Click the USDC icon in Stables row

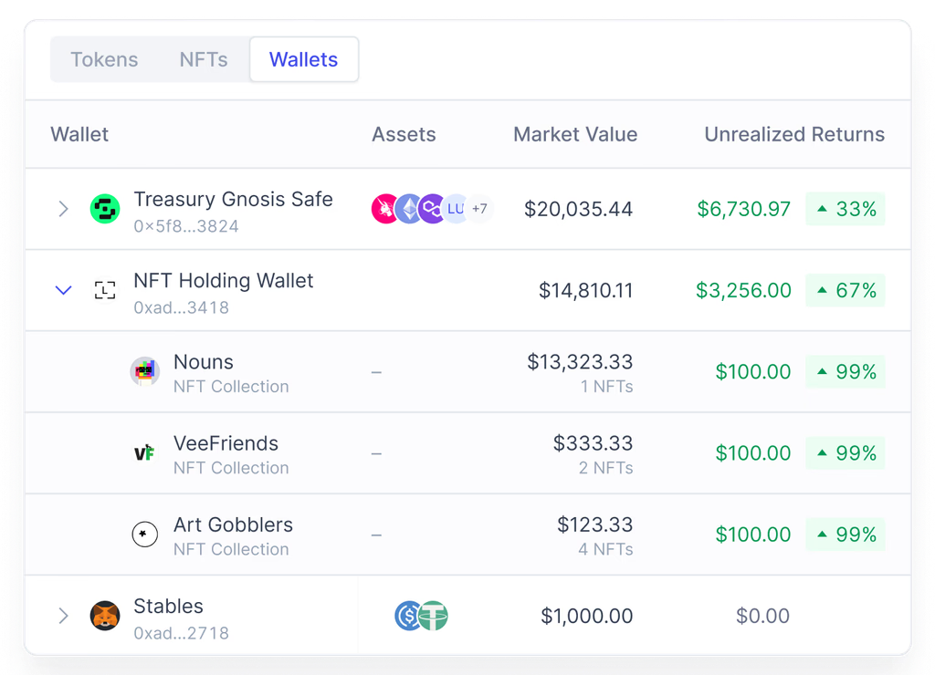(x=409, y=616)
